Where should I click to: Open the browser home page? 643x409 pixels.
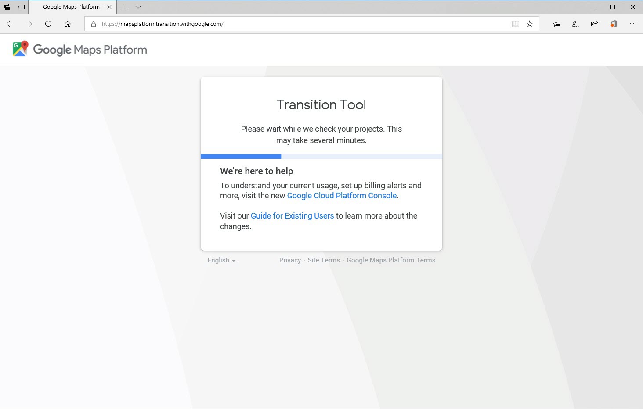(68, 24)
